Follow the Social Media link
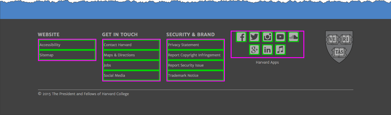 point(131,76)
